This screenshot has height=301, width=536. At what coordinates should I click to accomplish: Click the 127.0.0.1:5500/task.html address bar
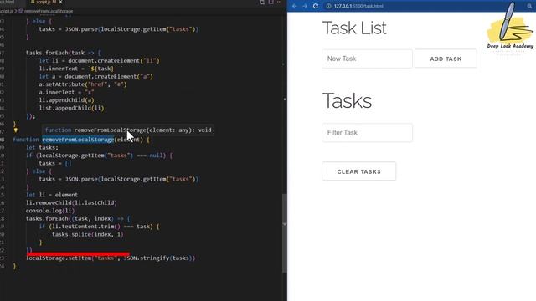tap(358, 6)
